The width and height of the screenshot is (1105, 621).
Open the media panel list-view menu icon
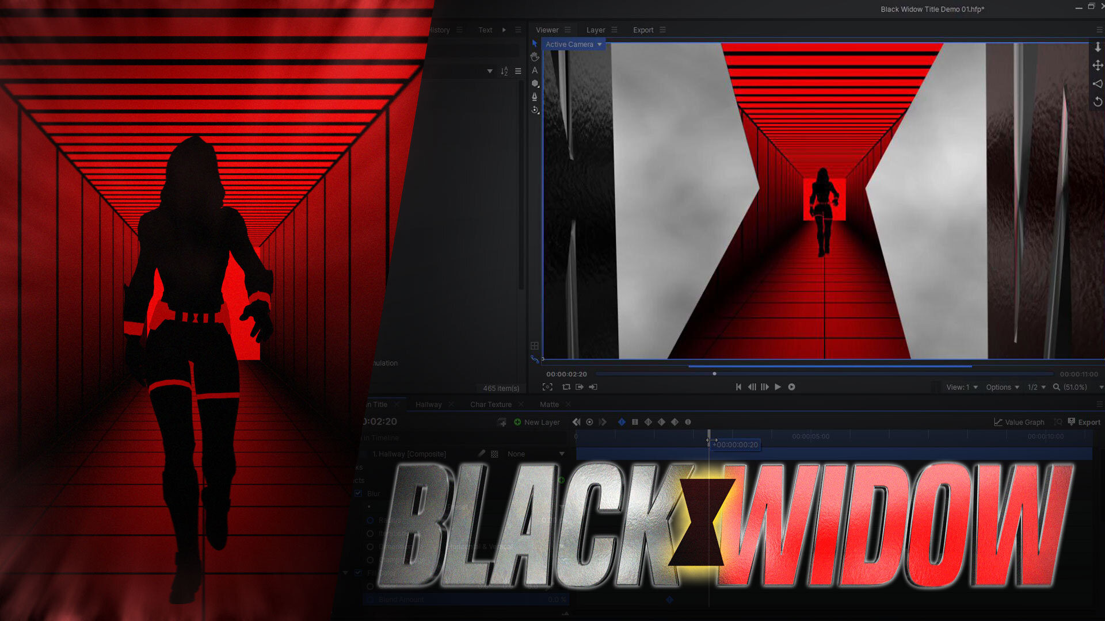[x=518, y=71]
